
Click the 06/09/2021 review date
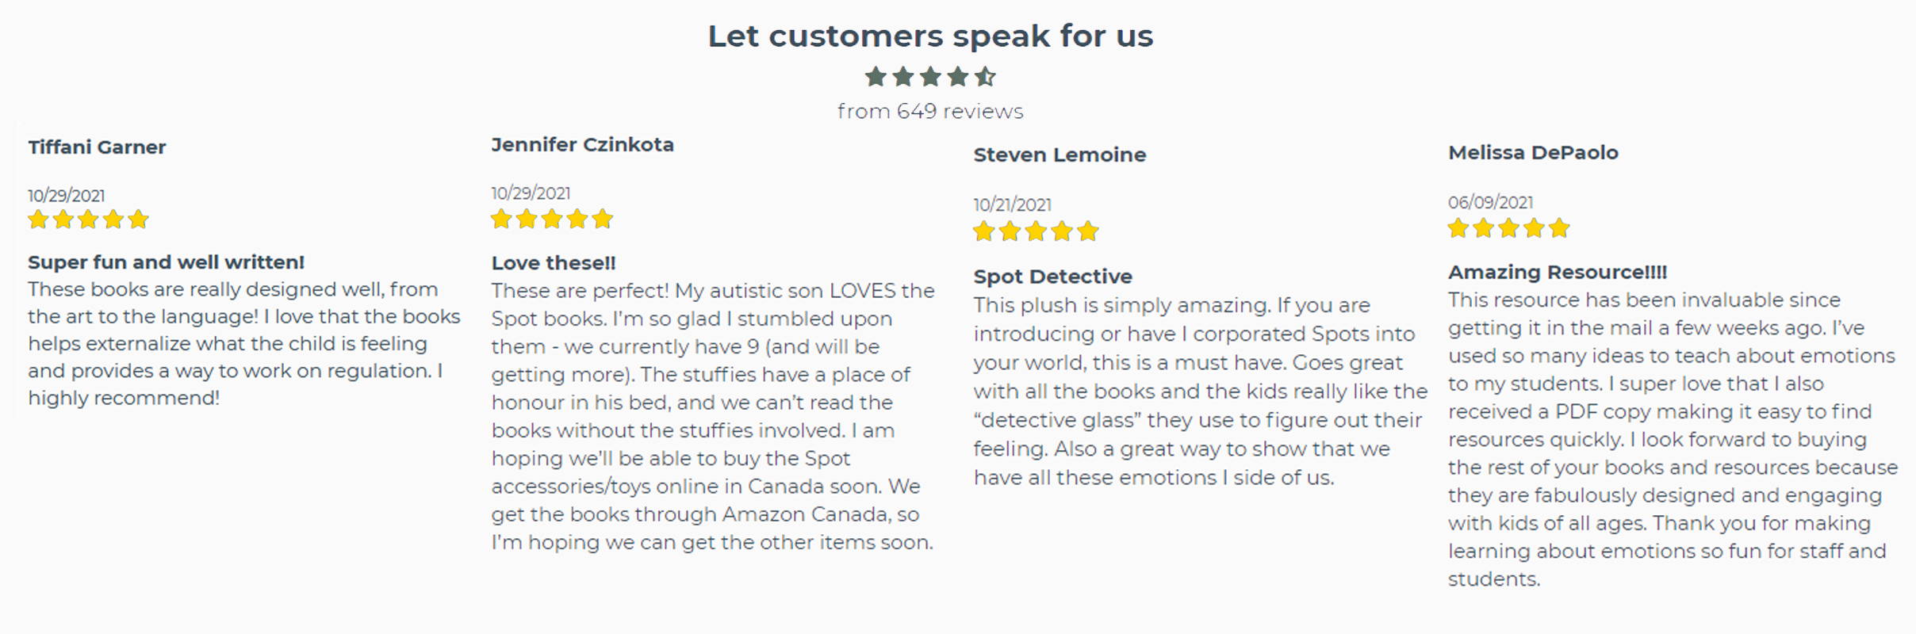(x=1490, y=202)
